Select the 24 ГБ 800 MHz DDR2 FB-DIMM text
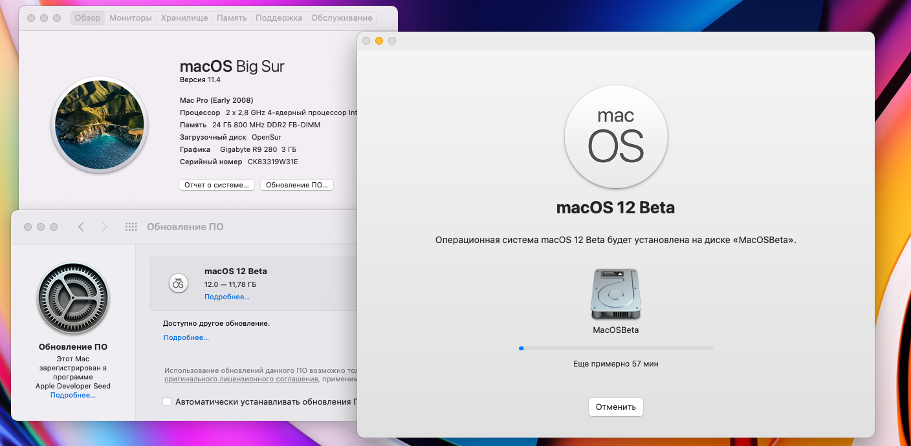The height and width of the screenshot is (446, 911). 266,125
